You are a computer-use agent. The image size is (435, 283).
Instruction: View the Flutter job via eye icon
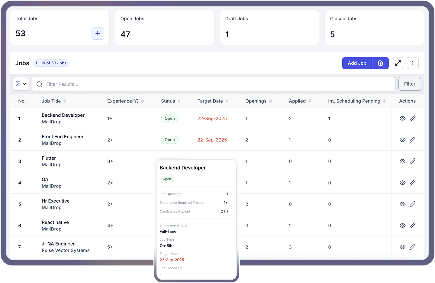(402, 161)
